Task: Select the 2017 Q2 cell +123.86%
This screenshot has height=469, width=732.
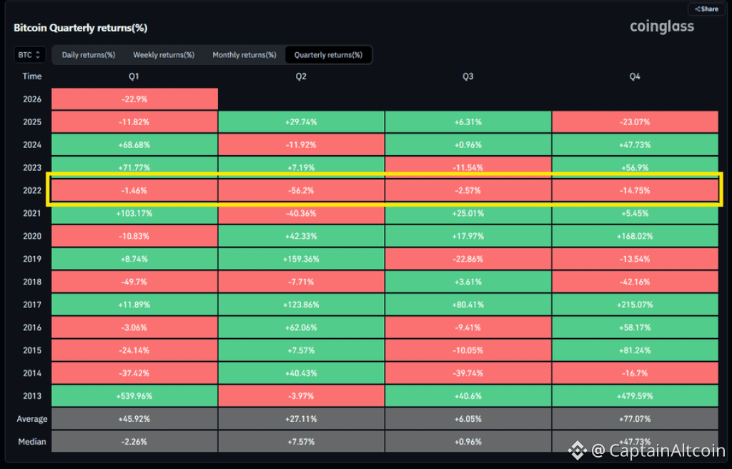Action: [301, 305]
